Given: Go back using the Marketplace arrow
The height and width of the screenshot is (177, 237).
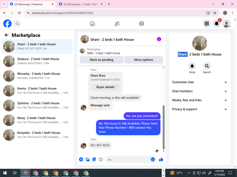Looking at the screenshot, I should pos(7,35).
